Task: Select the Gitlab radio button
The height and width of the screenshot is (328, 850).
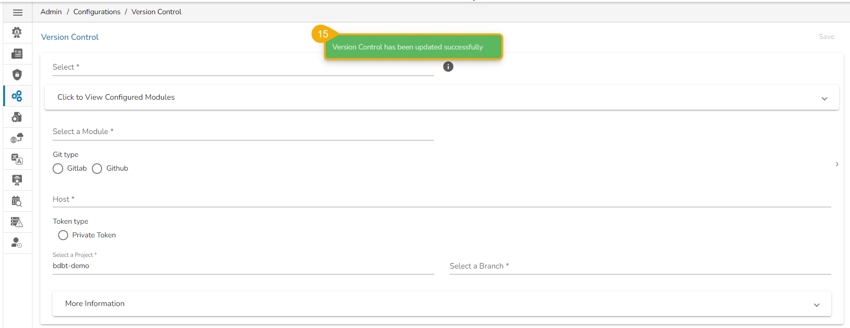Action: tap(58, 169)
